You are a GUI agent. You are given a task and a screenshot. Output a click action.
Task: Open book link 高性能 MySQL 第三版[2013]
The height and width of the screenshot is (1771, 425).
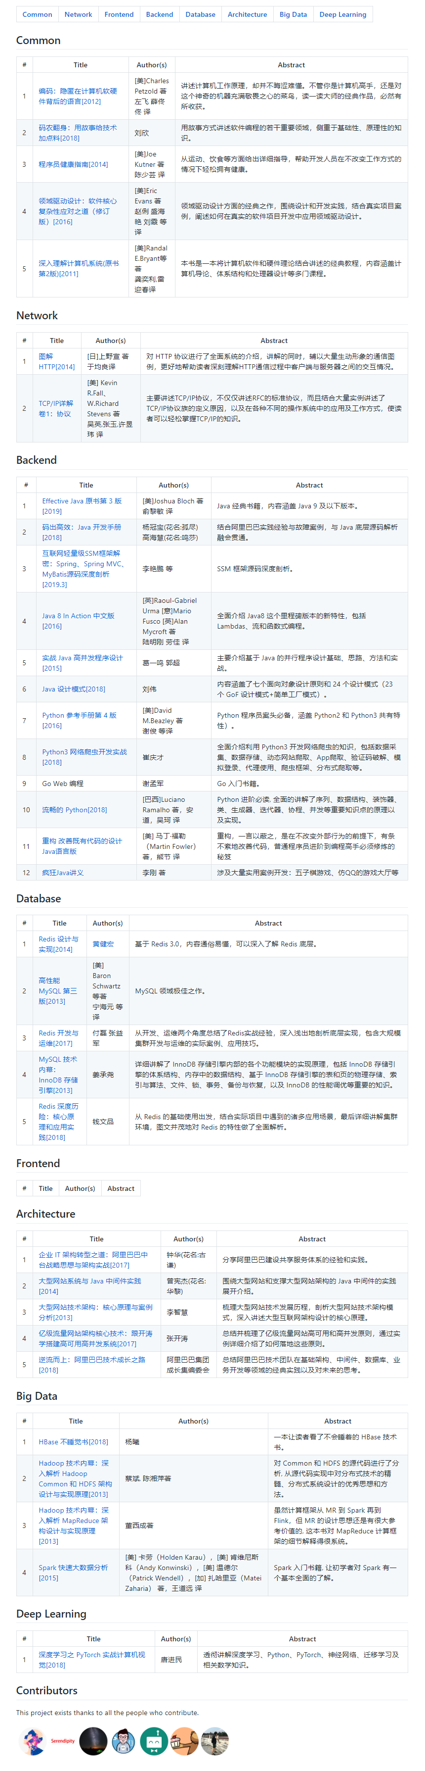point(58,991)
